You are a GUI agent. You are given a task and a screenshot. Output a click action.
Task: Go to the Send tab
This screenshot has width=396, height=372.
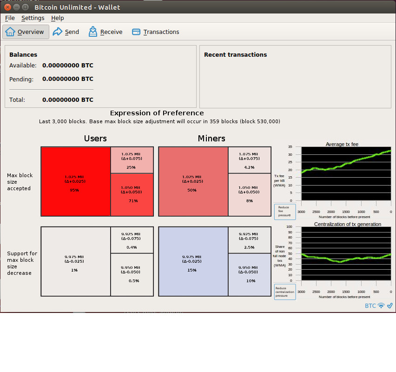(66, 32)
